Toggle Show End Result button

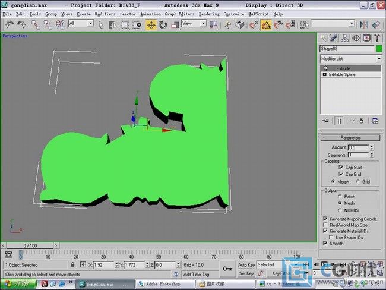tap(339, 121)
